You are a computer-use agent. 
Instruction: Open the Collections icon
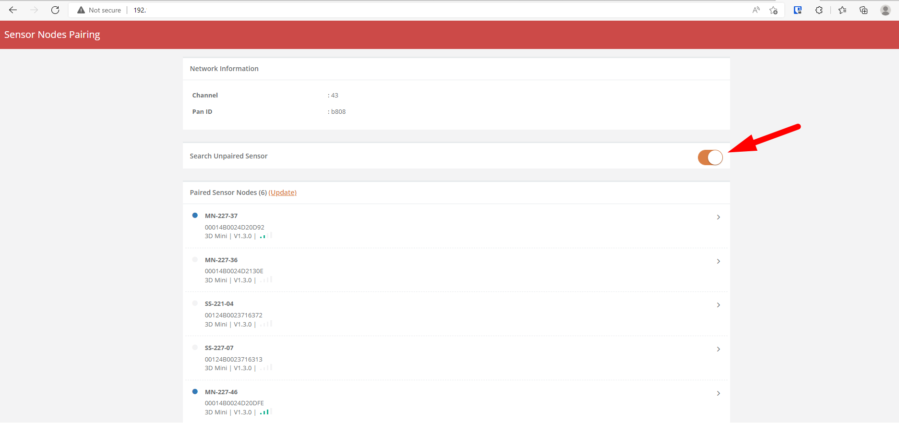point(863,10)
